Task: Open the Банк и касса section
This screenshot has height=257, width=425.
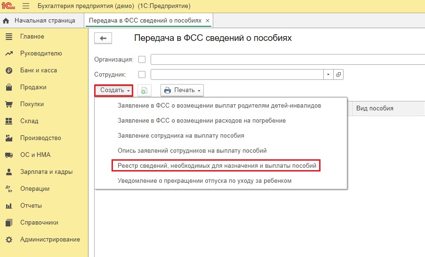Action: (39, 70)
